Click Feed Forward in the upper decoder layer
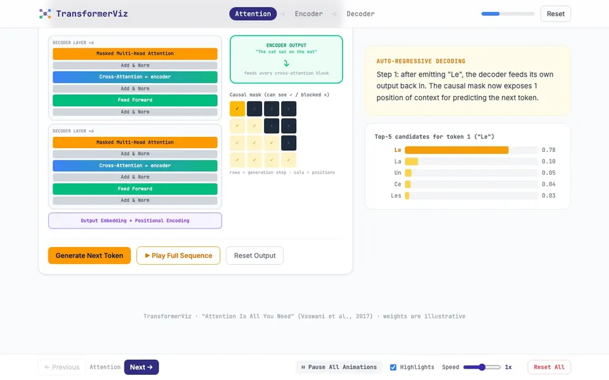609x380 pixels. (x=135, y=100)
